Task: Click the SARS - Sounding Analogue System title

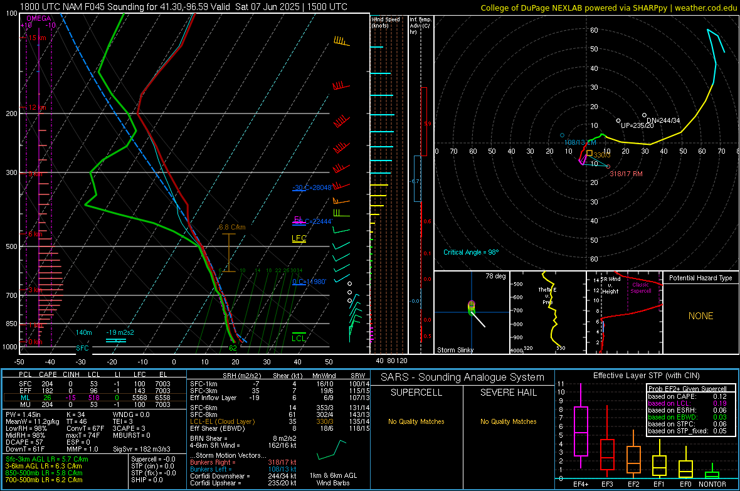Action: (x=462, y=377)
